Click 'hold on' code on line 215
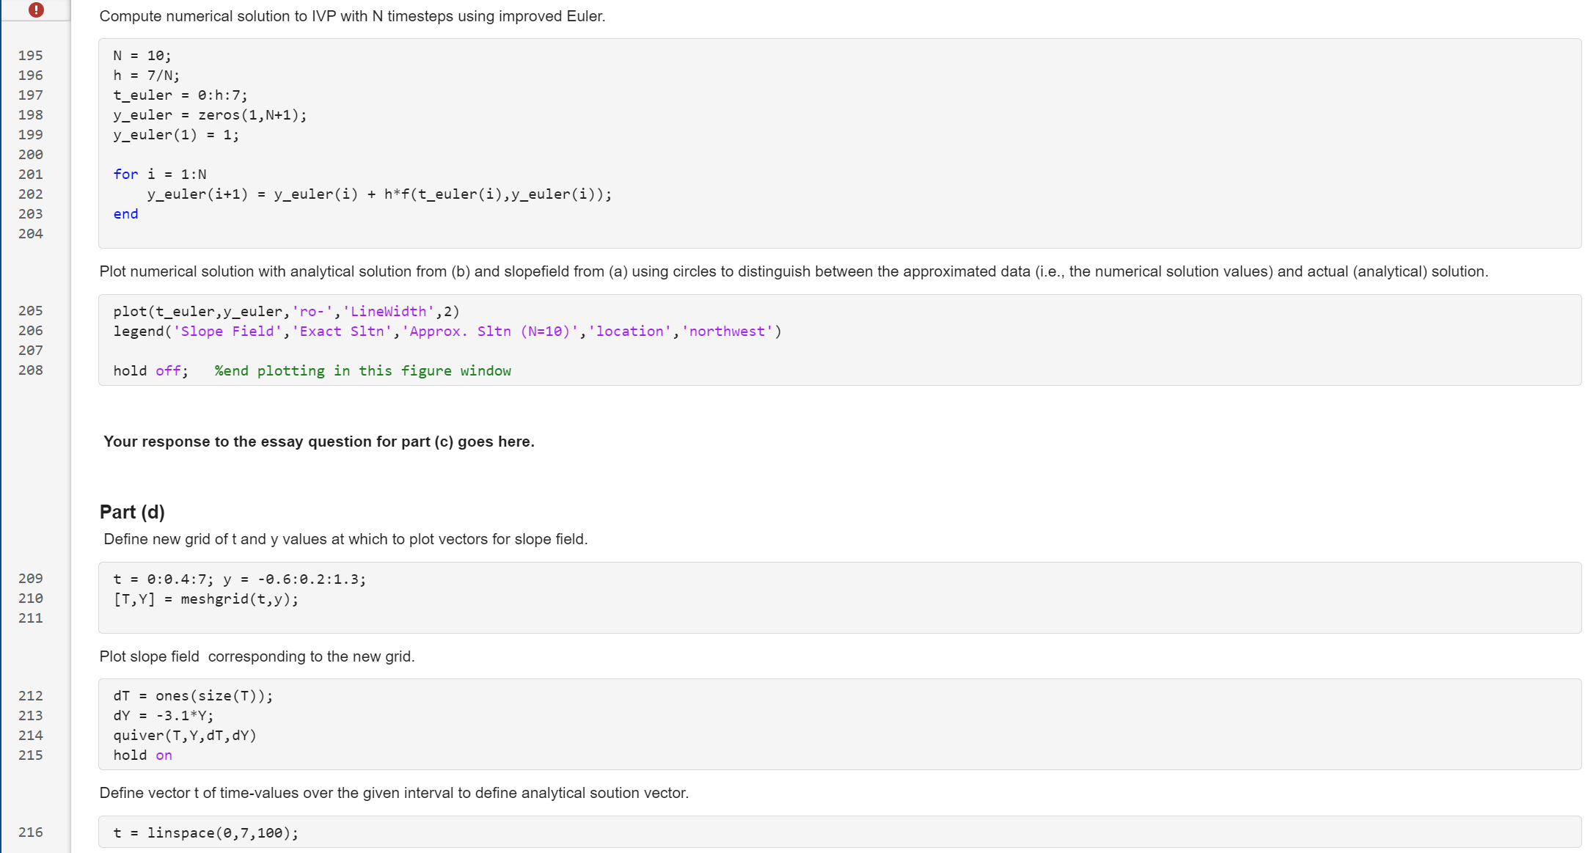1585x853 pixels. click(x=143, y=755)
